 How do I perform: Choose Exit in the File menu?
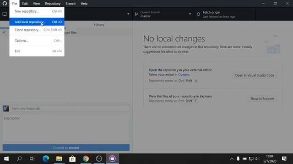click(x=37, y=51)
